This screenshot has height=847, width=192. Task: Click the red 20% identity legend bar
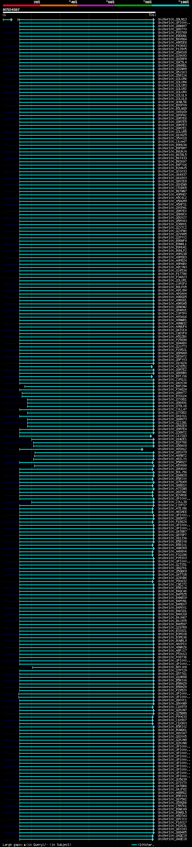(21, 5)
